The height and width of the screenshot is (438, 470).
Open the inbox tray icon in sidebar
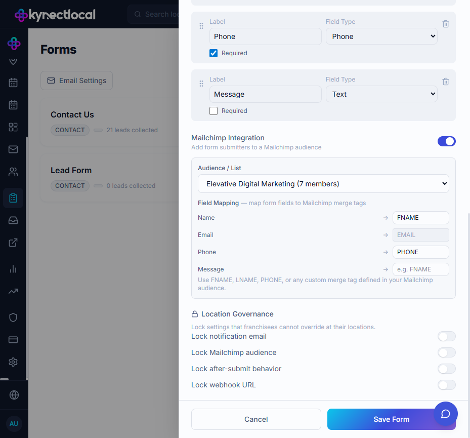click(x=13, y=220)
